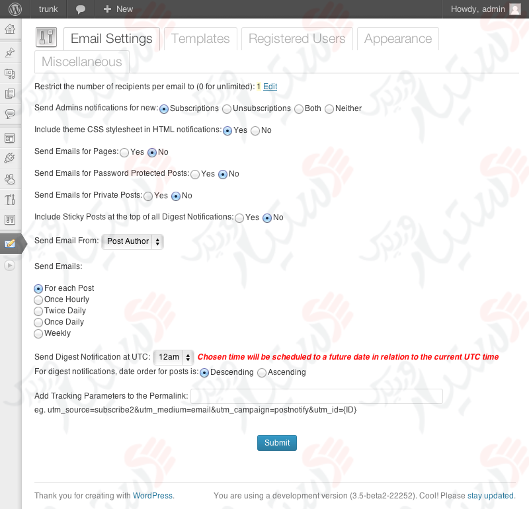Open the Dashboard home icon in sidebar
This screenshot has width=529, height=509.
tap(10, 29)
